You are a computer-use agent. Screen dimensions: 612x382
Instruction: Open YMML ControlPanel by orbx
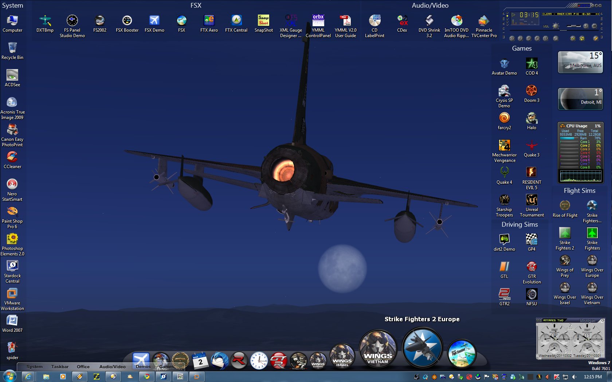coord(318,26)
